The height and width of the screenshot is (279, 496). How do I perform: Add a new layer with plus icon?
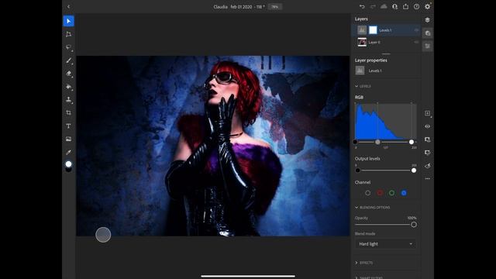pos(427,113)
